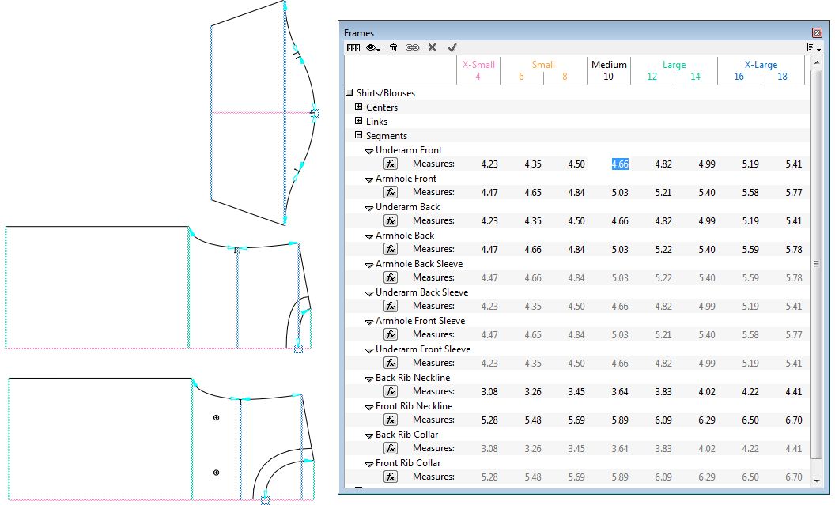Viewport: 835px width, 505px height.
Task: Click the X cancel icon in toolbar
Action: pos(433,48)
